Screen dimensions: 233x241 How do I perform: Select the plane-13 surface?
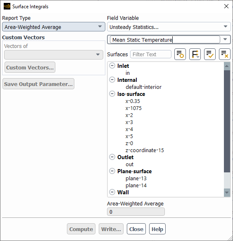(x=136, y=179)
